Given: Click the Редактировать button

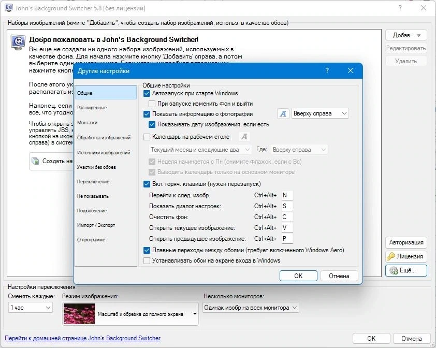Looking at the screenshot, I should click(406, 48).
